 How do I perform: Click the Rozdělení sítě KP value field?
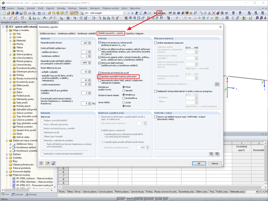pos(84,93)
